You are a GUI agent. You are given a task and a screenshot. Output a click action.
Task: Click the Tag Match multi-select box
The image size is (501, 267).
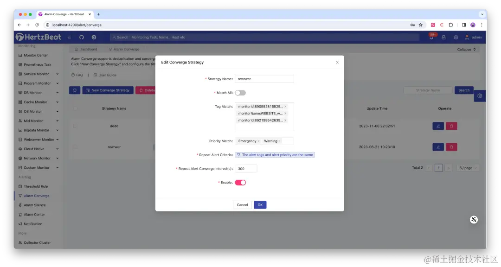[264, 116]
